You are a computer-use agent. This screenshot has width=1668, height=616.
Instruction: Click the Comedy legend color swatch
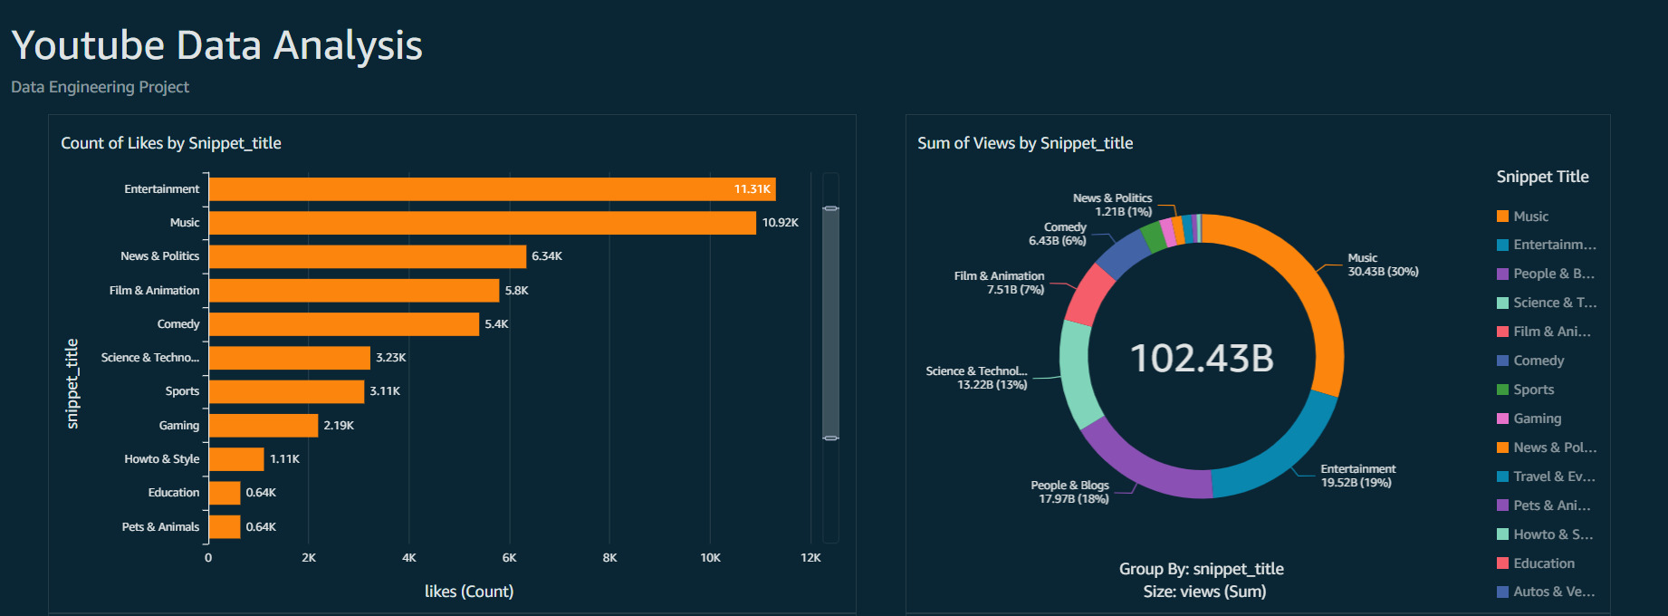pos(1502,361)
